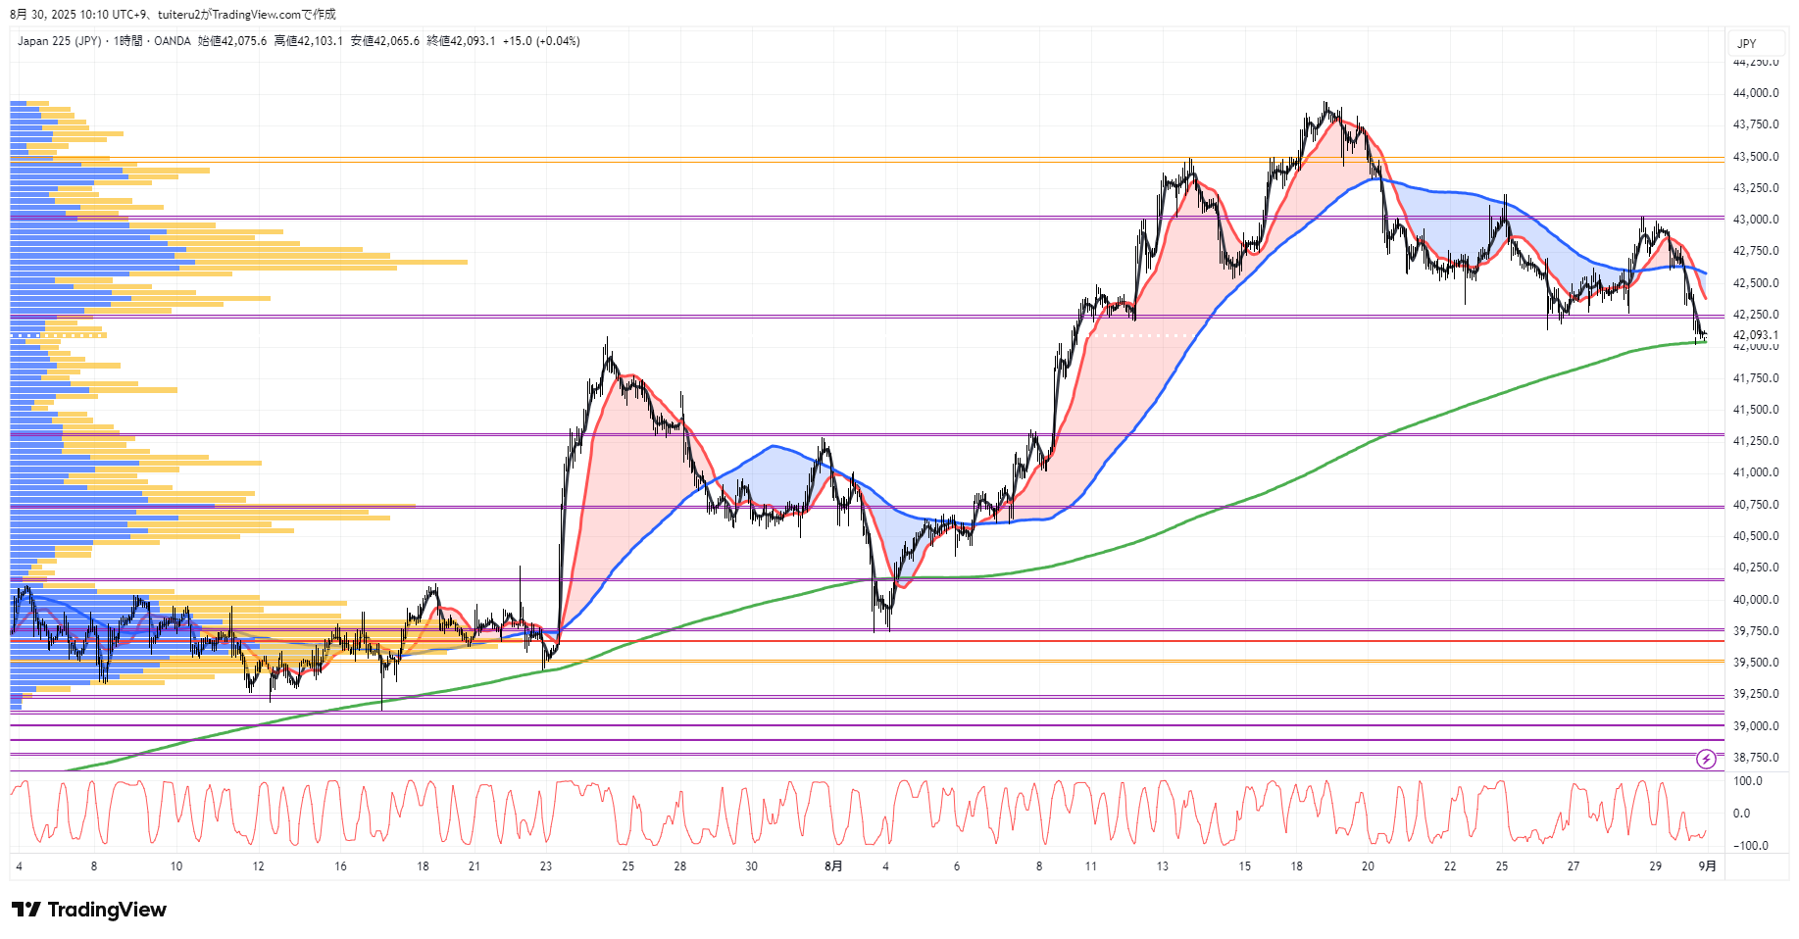This screenshot has height=939, width=1799.
Task: Click the TradingView logo
Action: tap(89, 910)
